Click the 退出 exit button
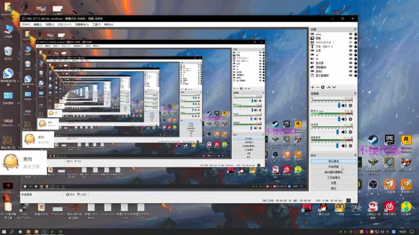419x235 pixels. tap(334, 189)
